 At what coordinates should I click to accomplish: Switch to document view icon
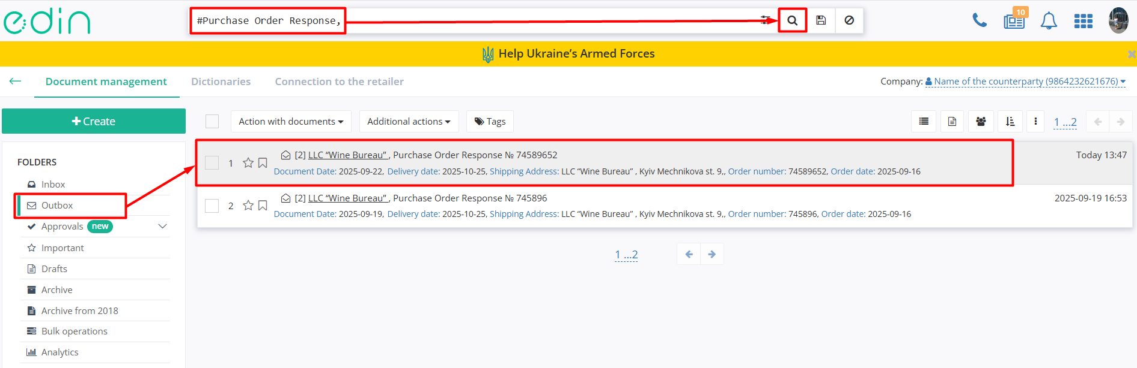click(x=952, y=122)
